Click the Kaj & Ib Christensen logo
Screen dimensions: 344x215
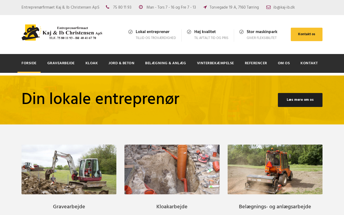pos(62,33)
